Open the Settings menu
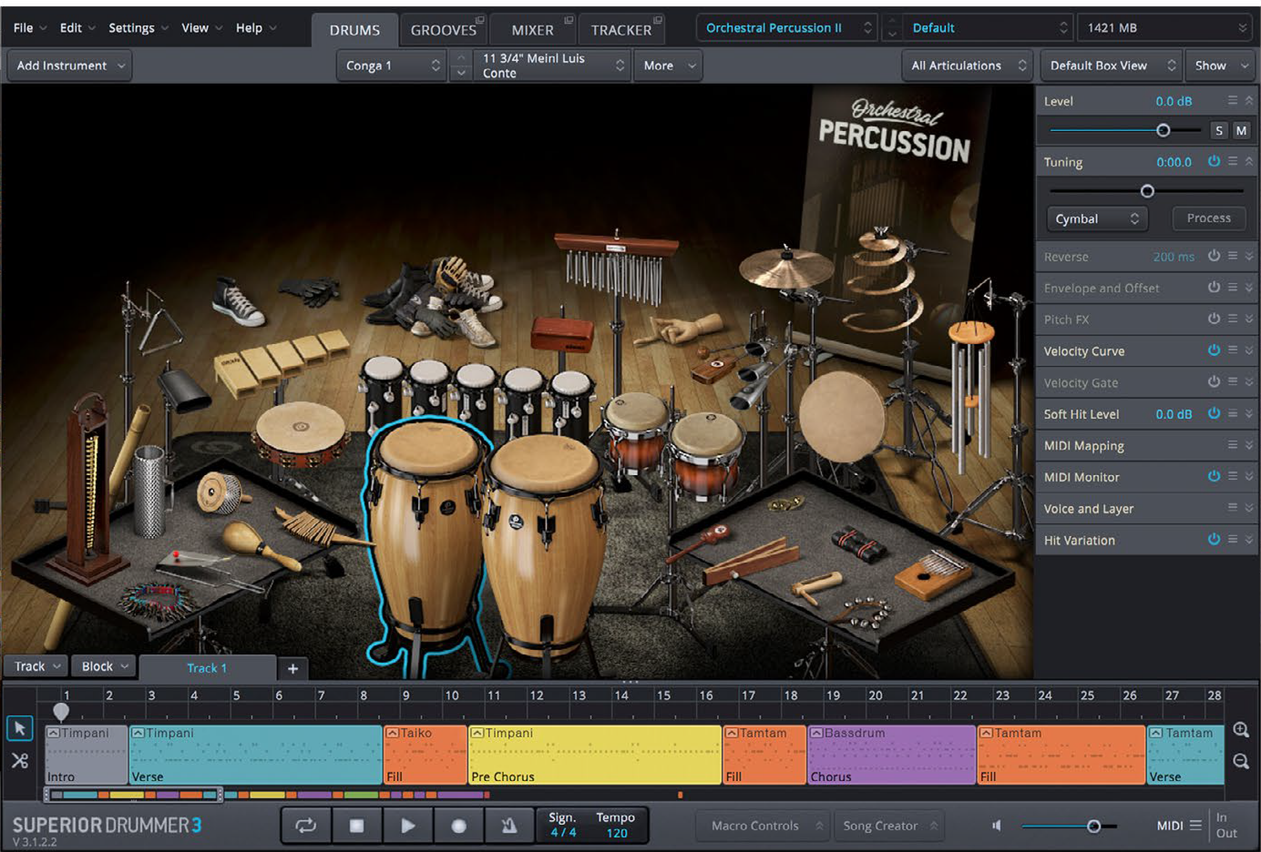This screenshot has height=852, width=1261. (131, 28)
